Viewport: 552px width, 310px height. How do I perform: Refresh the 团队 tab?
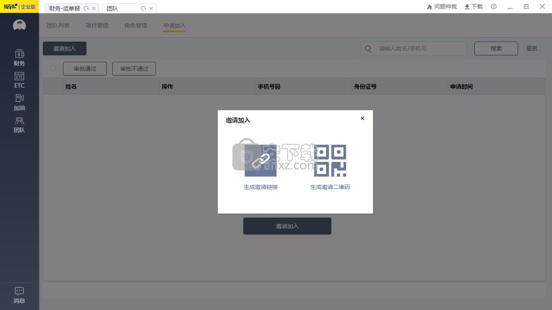pyautogui.click(x=143, y=8)
